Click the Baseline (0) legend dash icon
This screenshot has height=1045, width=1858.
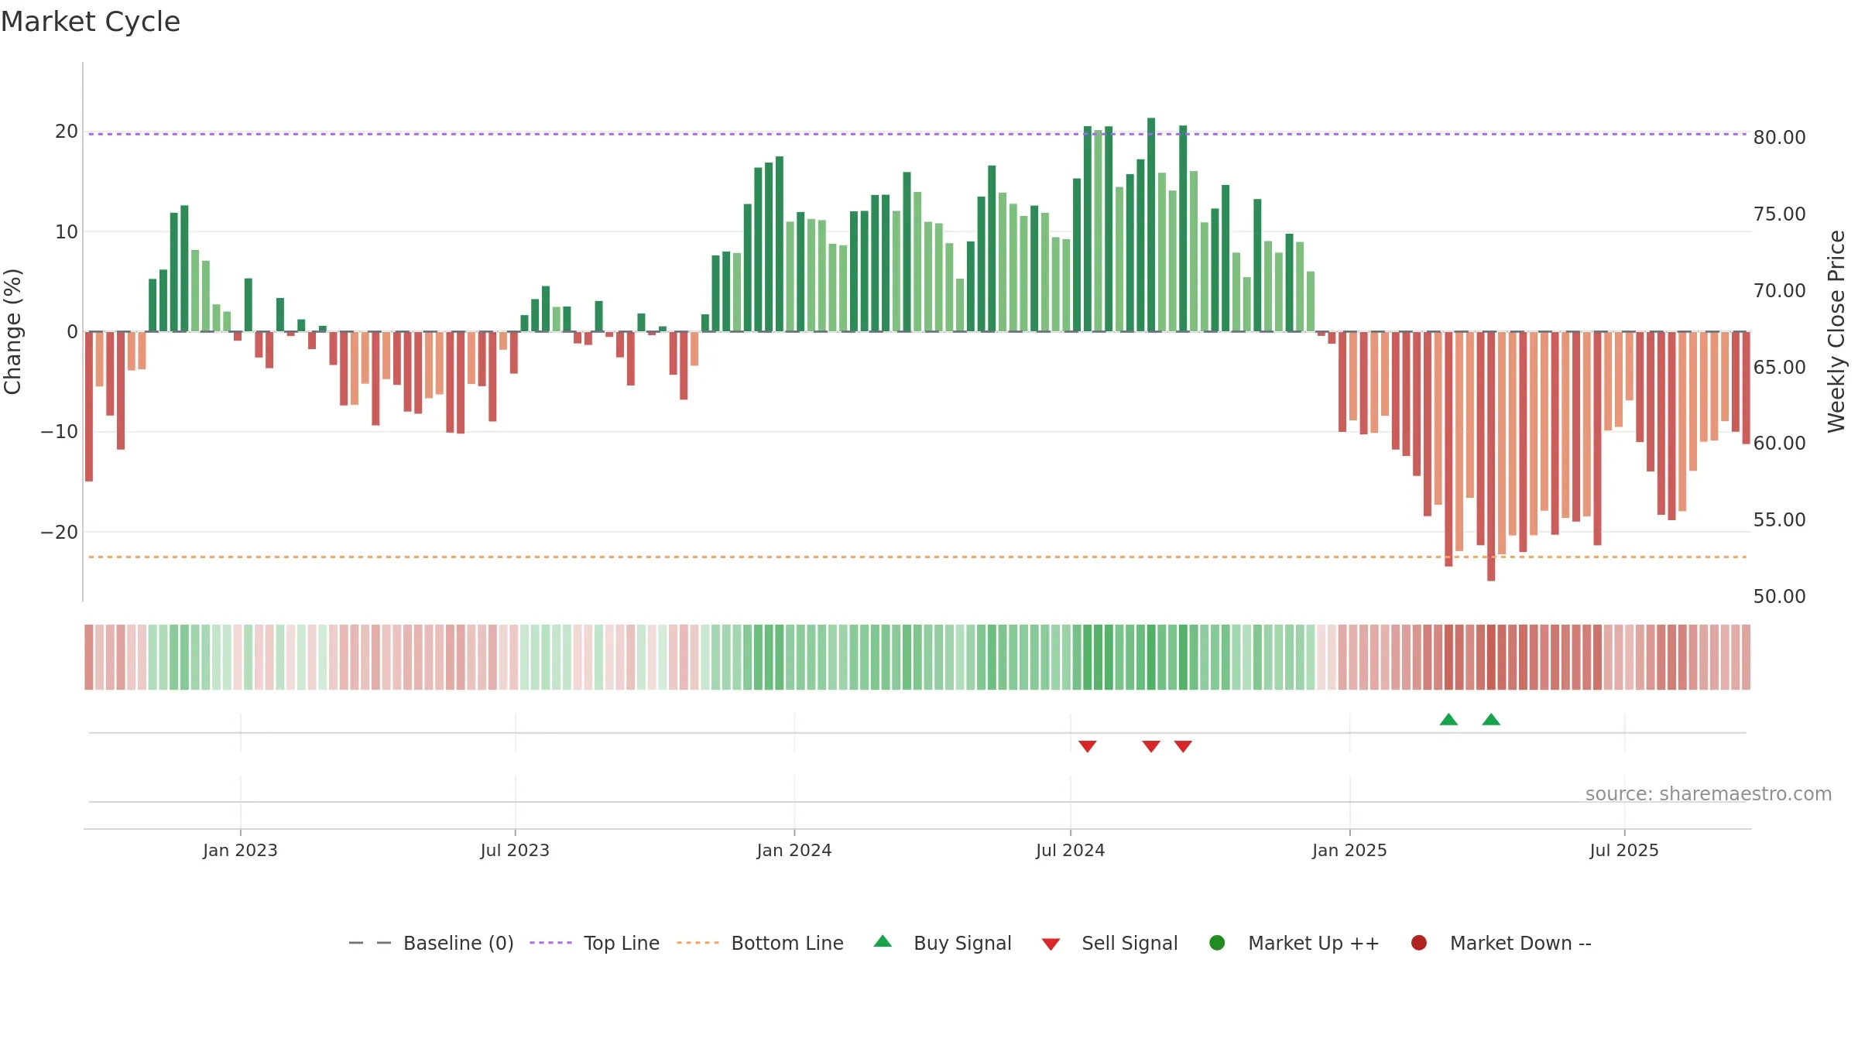click(370, 943)
